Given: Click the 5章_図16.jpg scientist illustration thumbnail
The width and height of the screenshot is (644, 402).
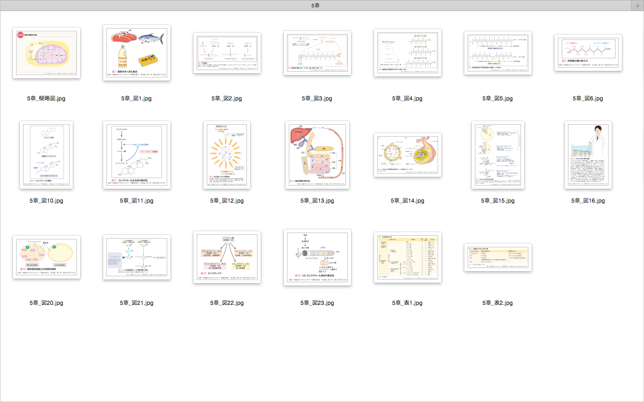Looking at the screenshot, I should [588, 155].
